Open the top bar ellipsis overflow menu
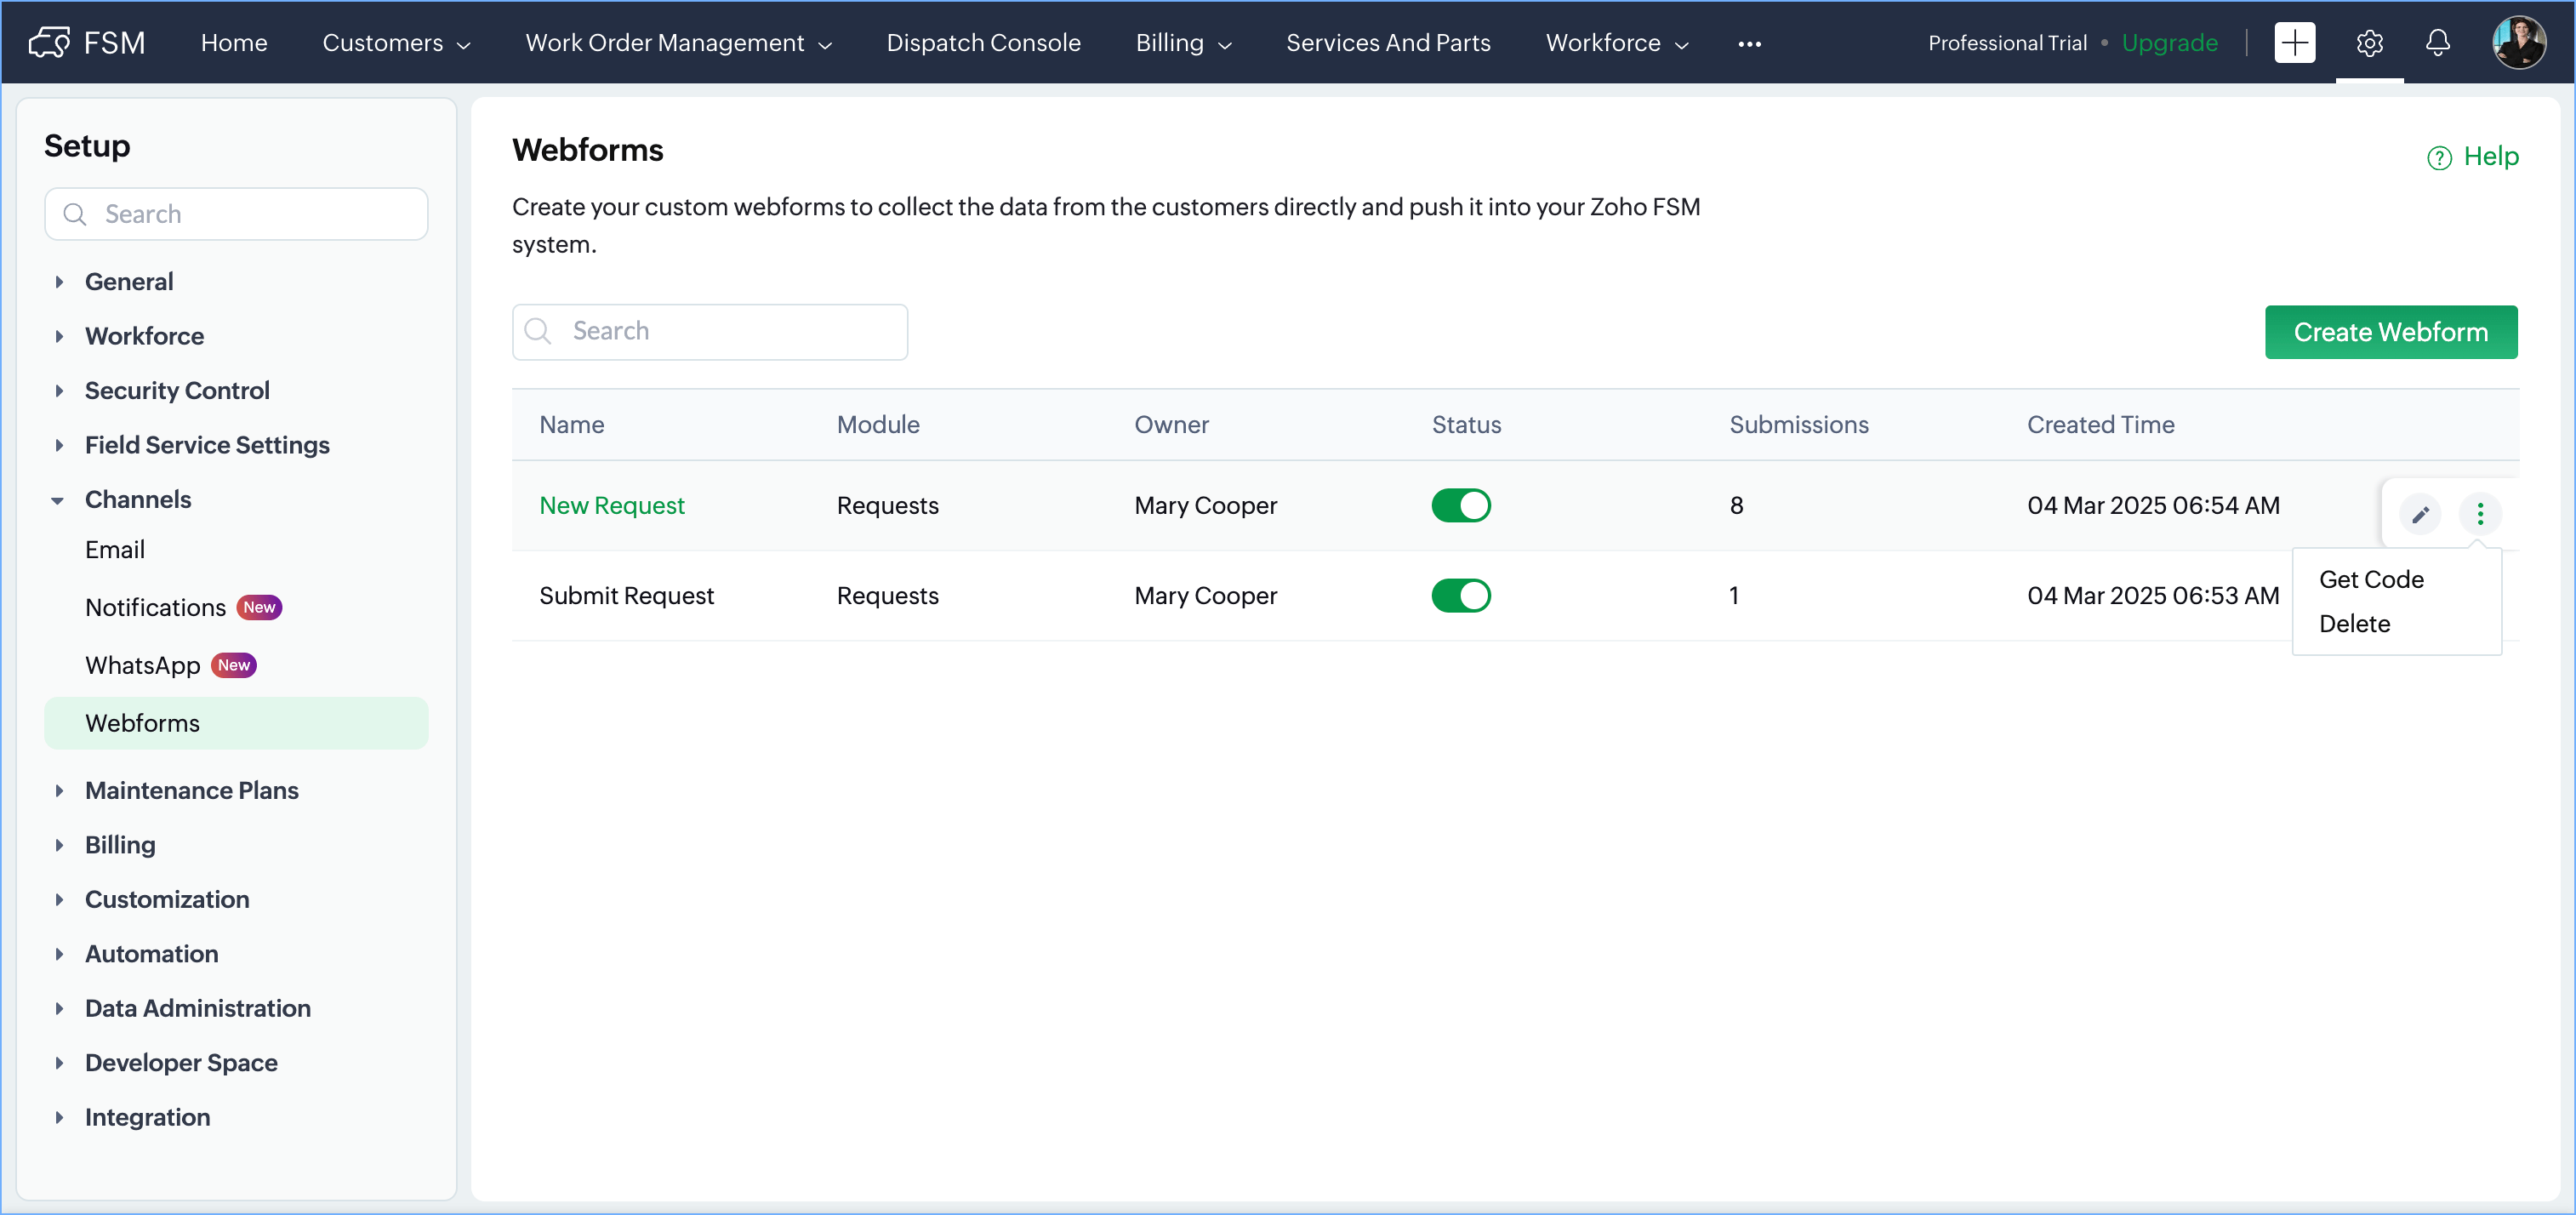The width and height of the screenshot is (2576, 1215). pyautogui.click(x=1749, y=44)
